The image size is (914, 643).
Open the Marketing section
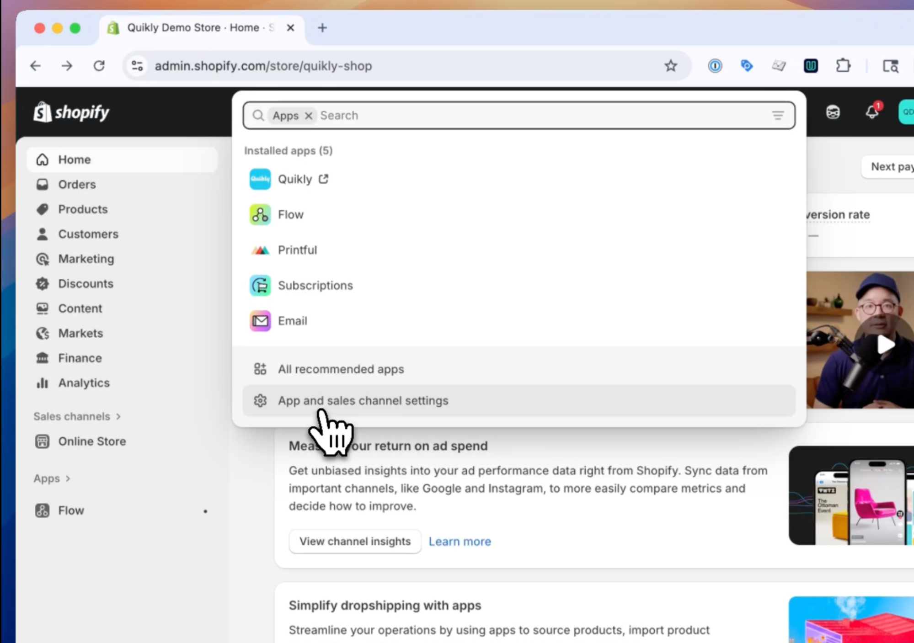tap(86, 259)
